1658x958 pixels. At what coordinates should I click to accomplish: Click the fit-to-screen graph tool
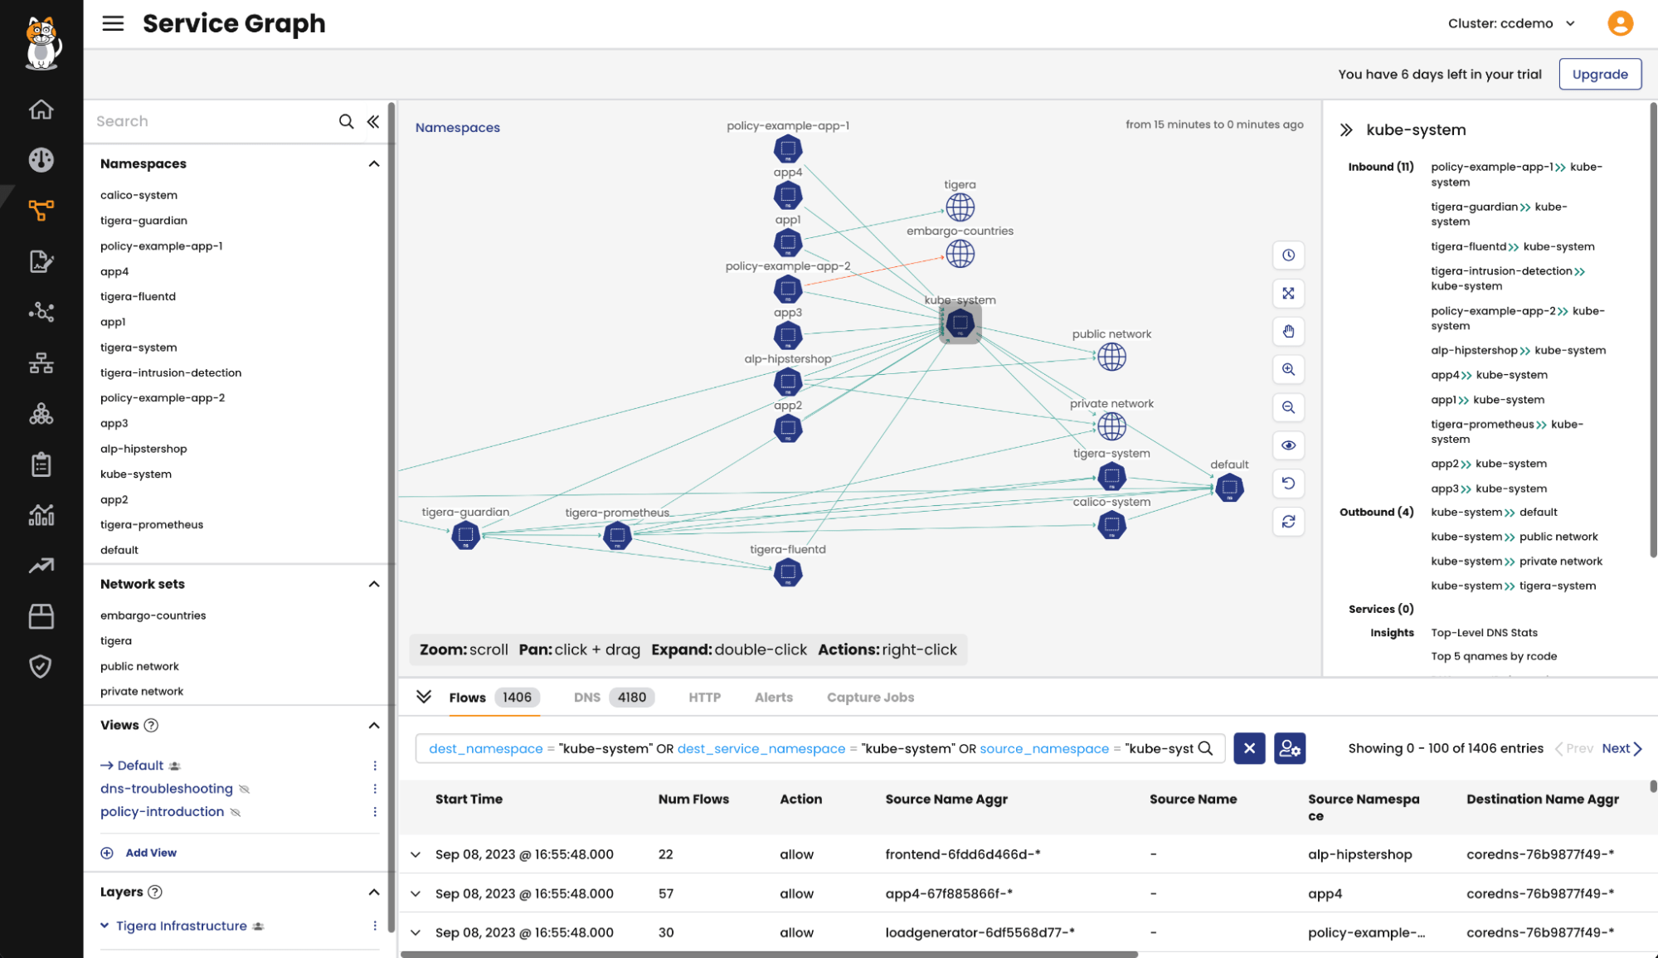coord(1288,294)
